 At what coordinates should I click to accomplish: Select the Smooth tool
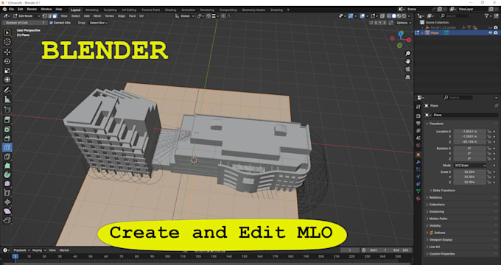pos(7,184)
